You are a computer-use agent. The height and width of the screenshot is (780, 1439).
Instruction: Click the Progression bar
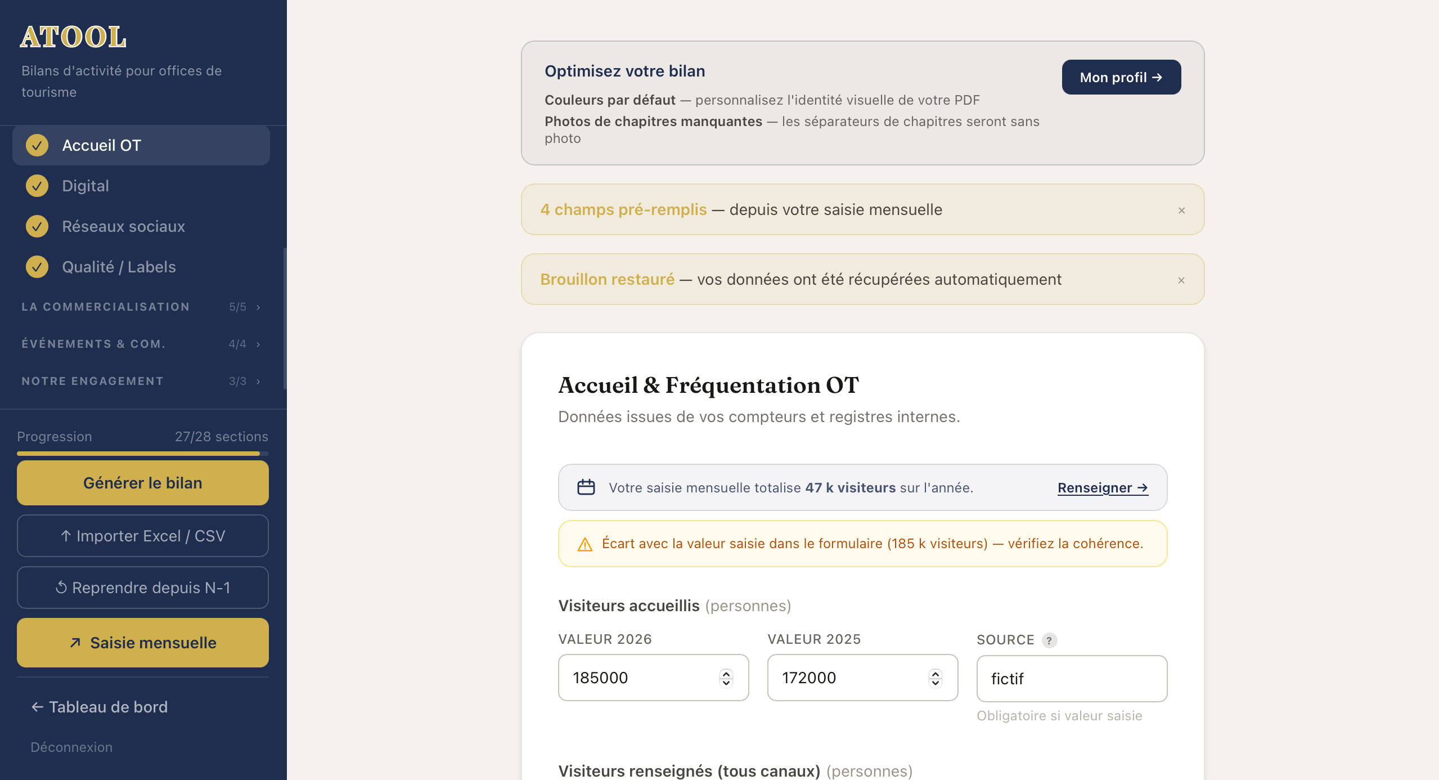pyautogui.click(x=143, y=453)
